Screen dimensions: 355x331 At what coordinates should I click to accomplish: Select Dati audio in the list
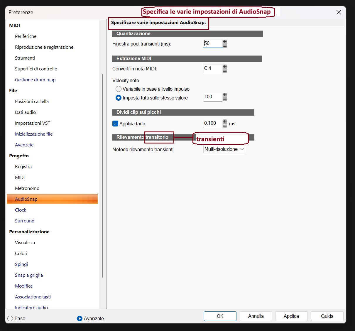click(25, 112)
